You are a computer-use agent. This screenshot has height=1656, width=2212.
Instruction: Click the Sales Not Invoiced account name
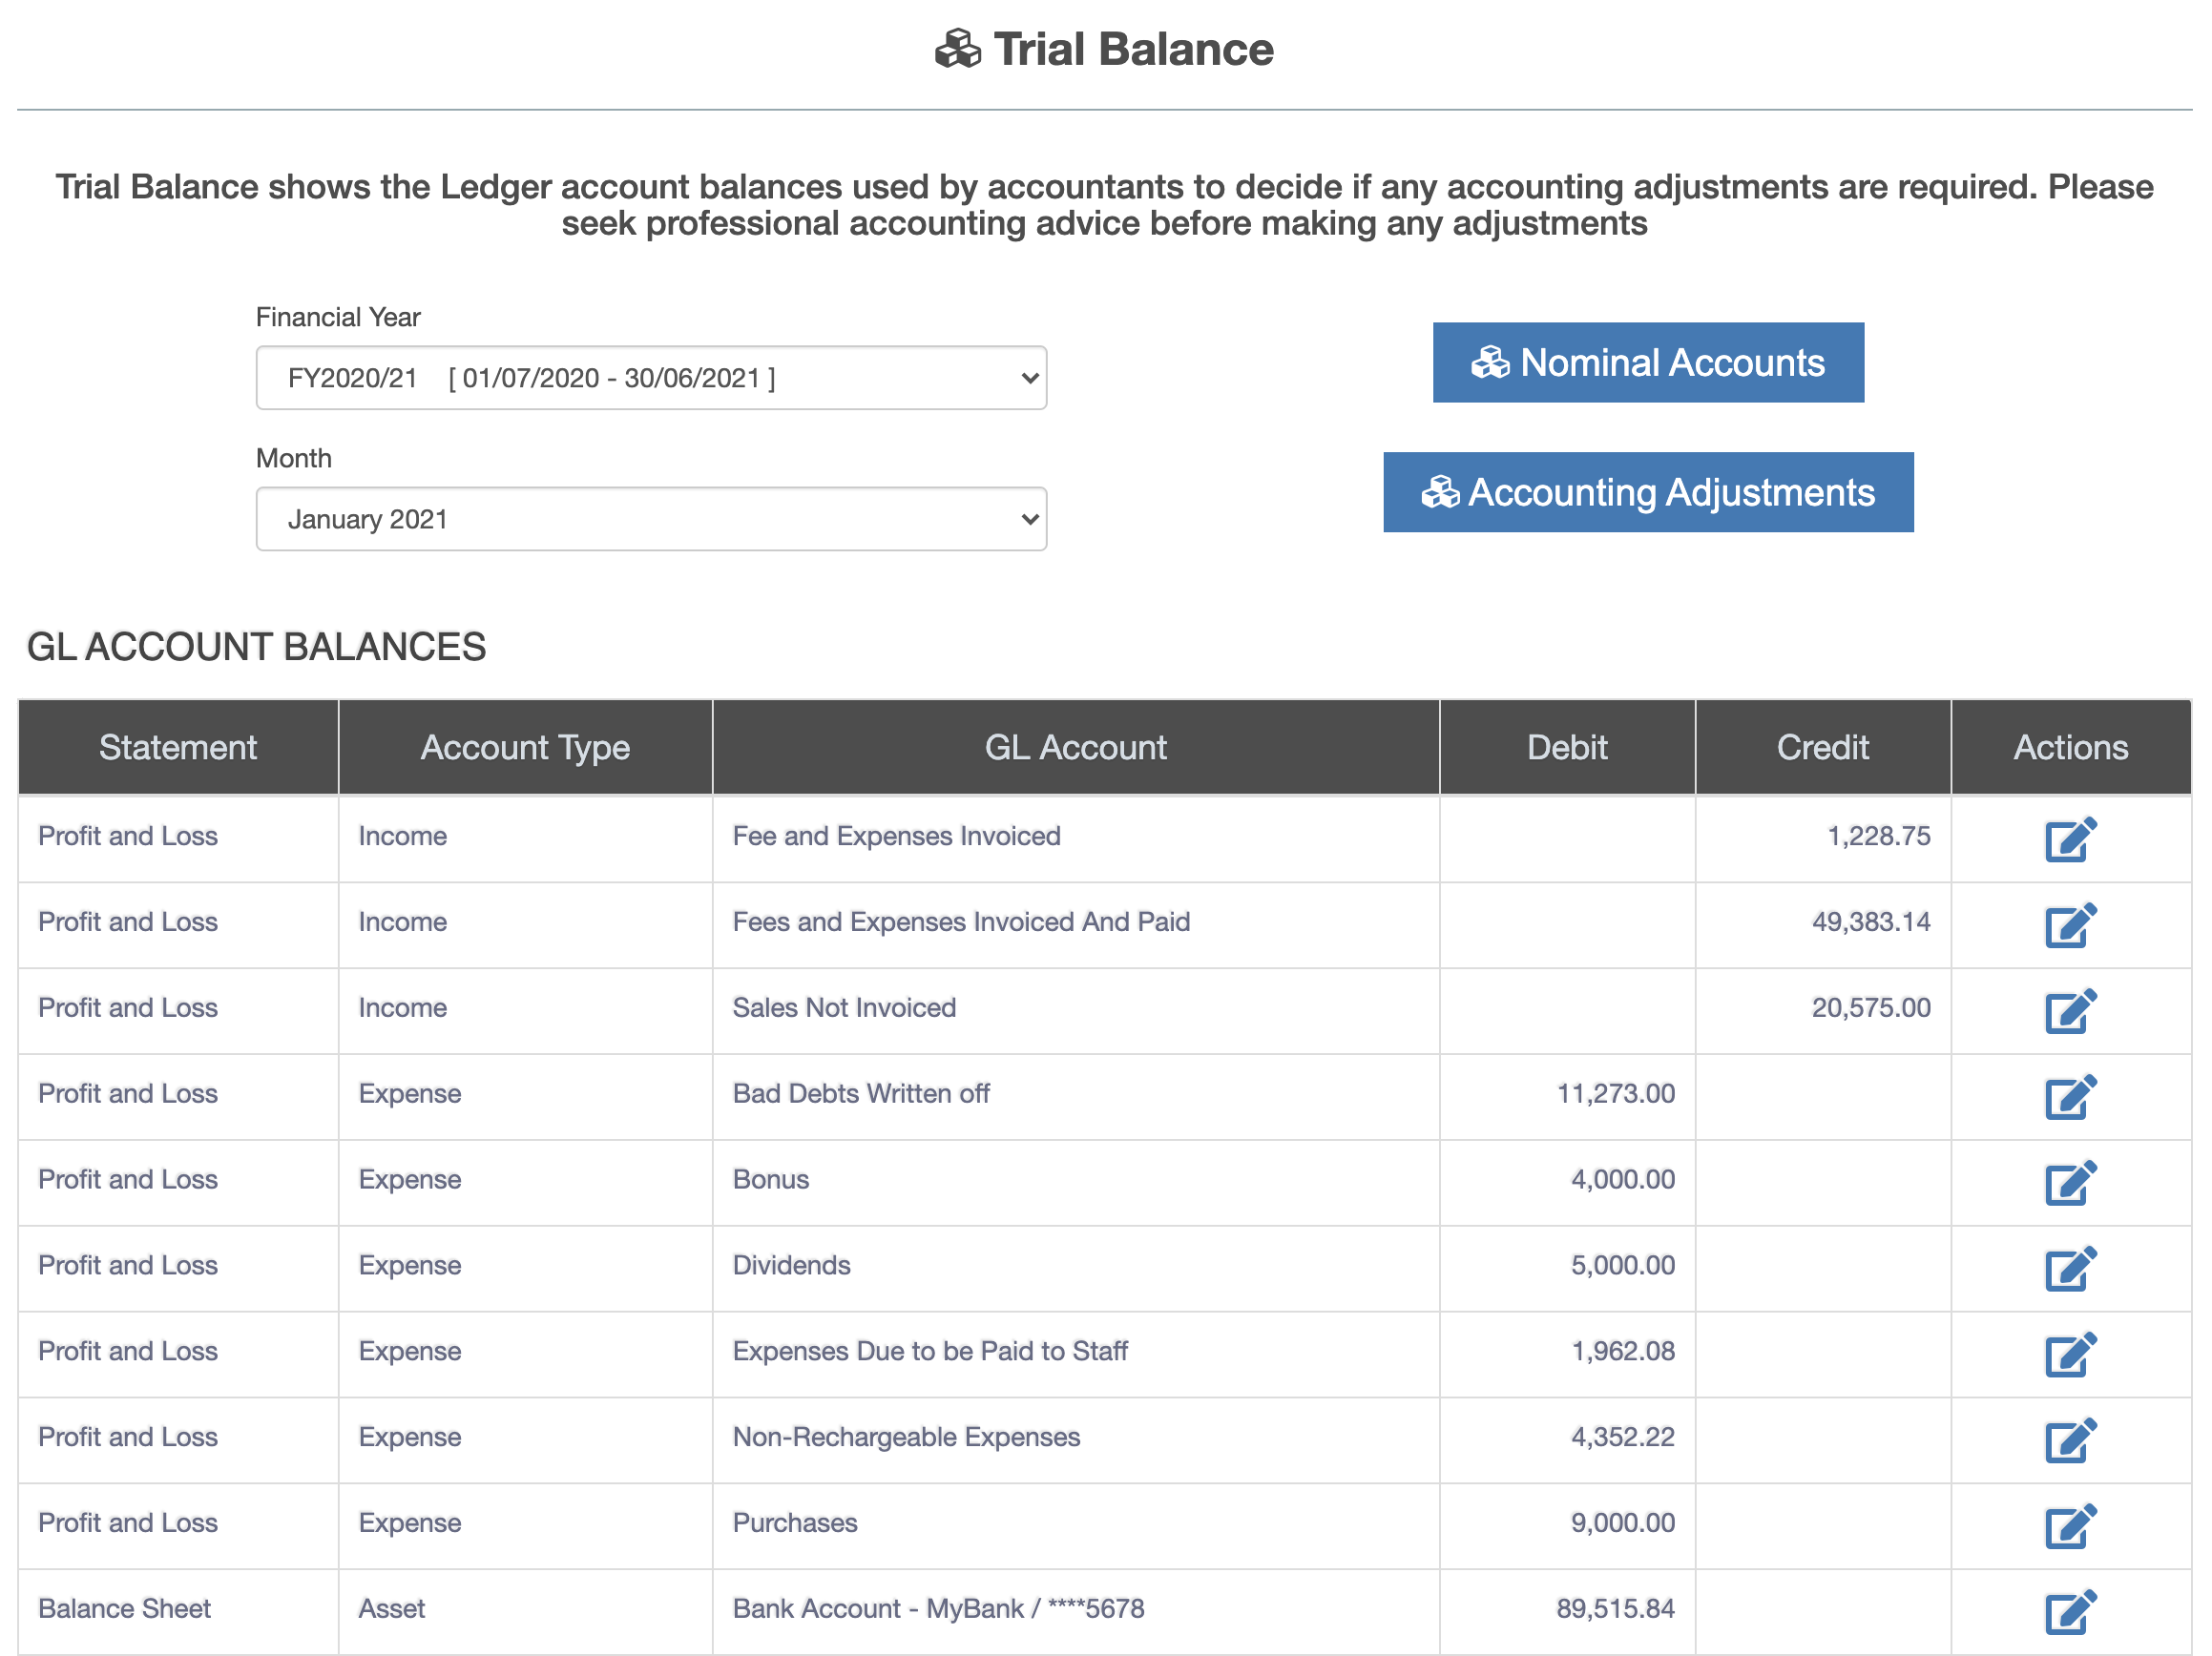click(x=844, y=1008)
